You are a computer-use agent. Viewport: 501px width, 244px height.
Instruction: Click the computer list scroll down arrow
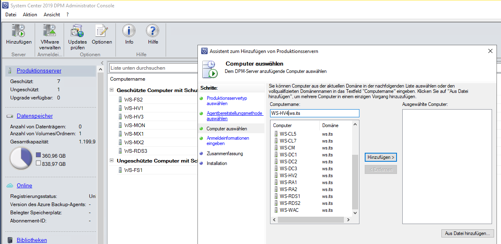[x=355, y=213]
